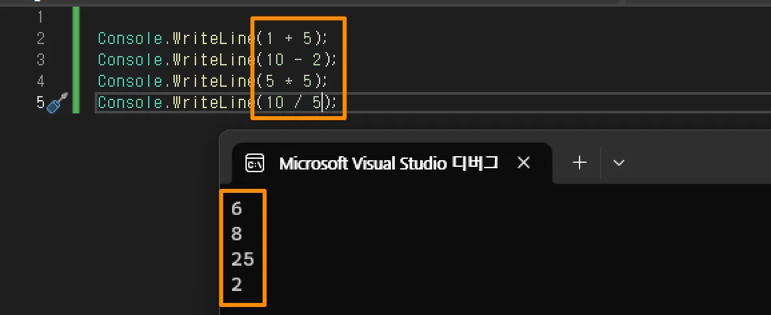771x315 pixels.
Task: Click the terminal icon in the console tab
Action: [x=255, y=163]
